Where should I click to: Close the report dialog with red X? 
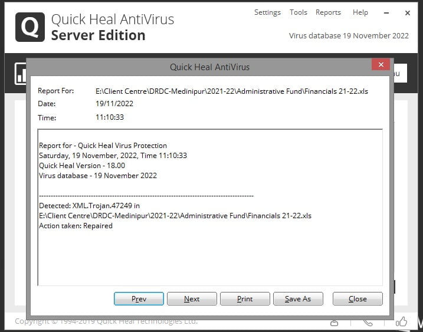tap(381, 64)
